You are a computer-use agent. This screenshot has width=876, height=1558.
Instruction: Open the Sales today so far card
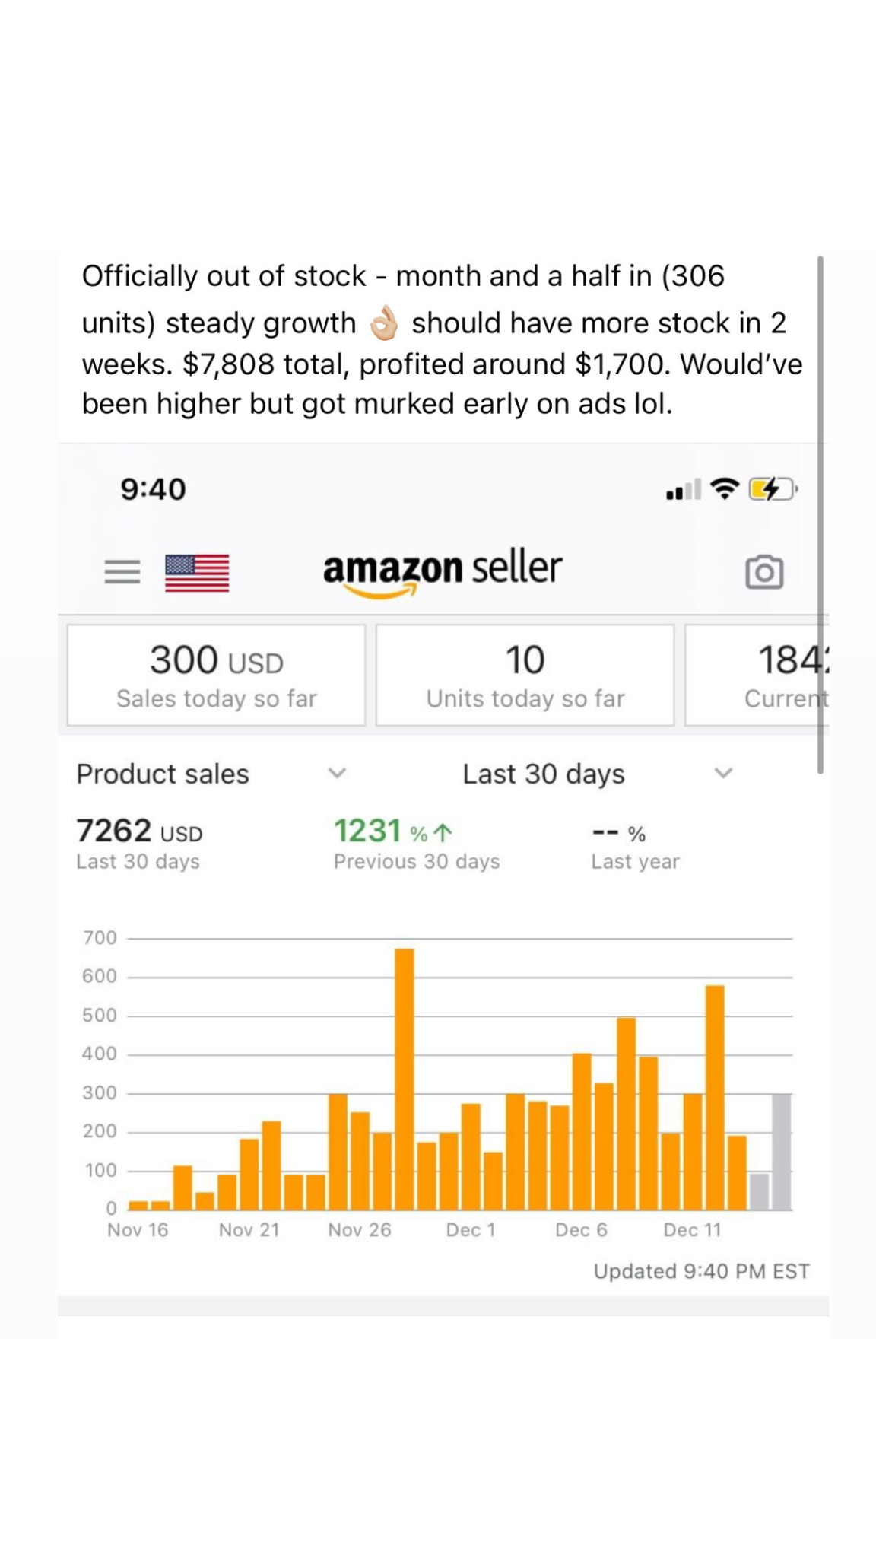[217, 676]
